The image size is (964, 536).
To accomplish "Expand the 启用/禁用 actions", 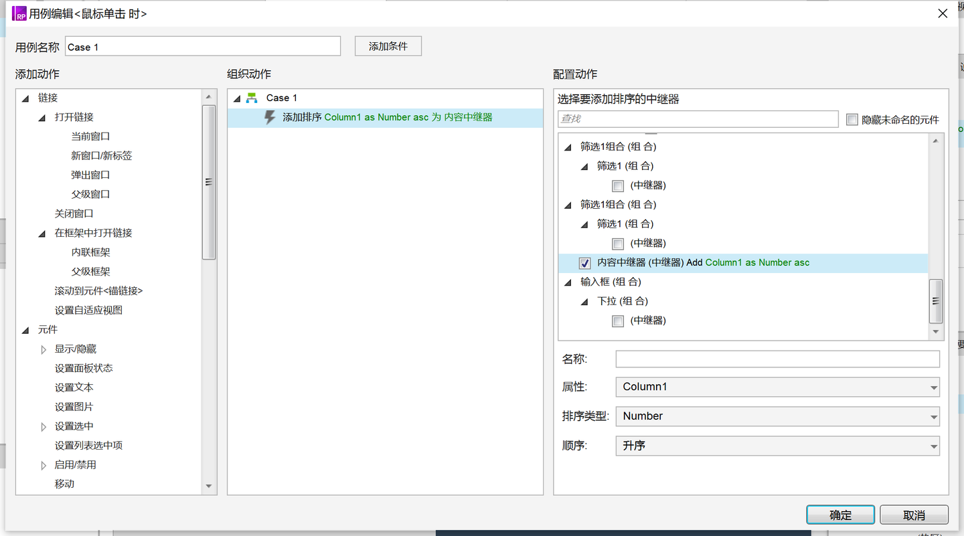I will click(44, 465).
